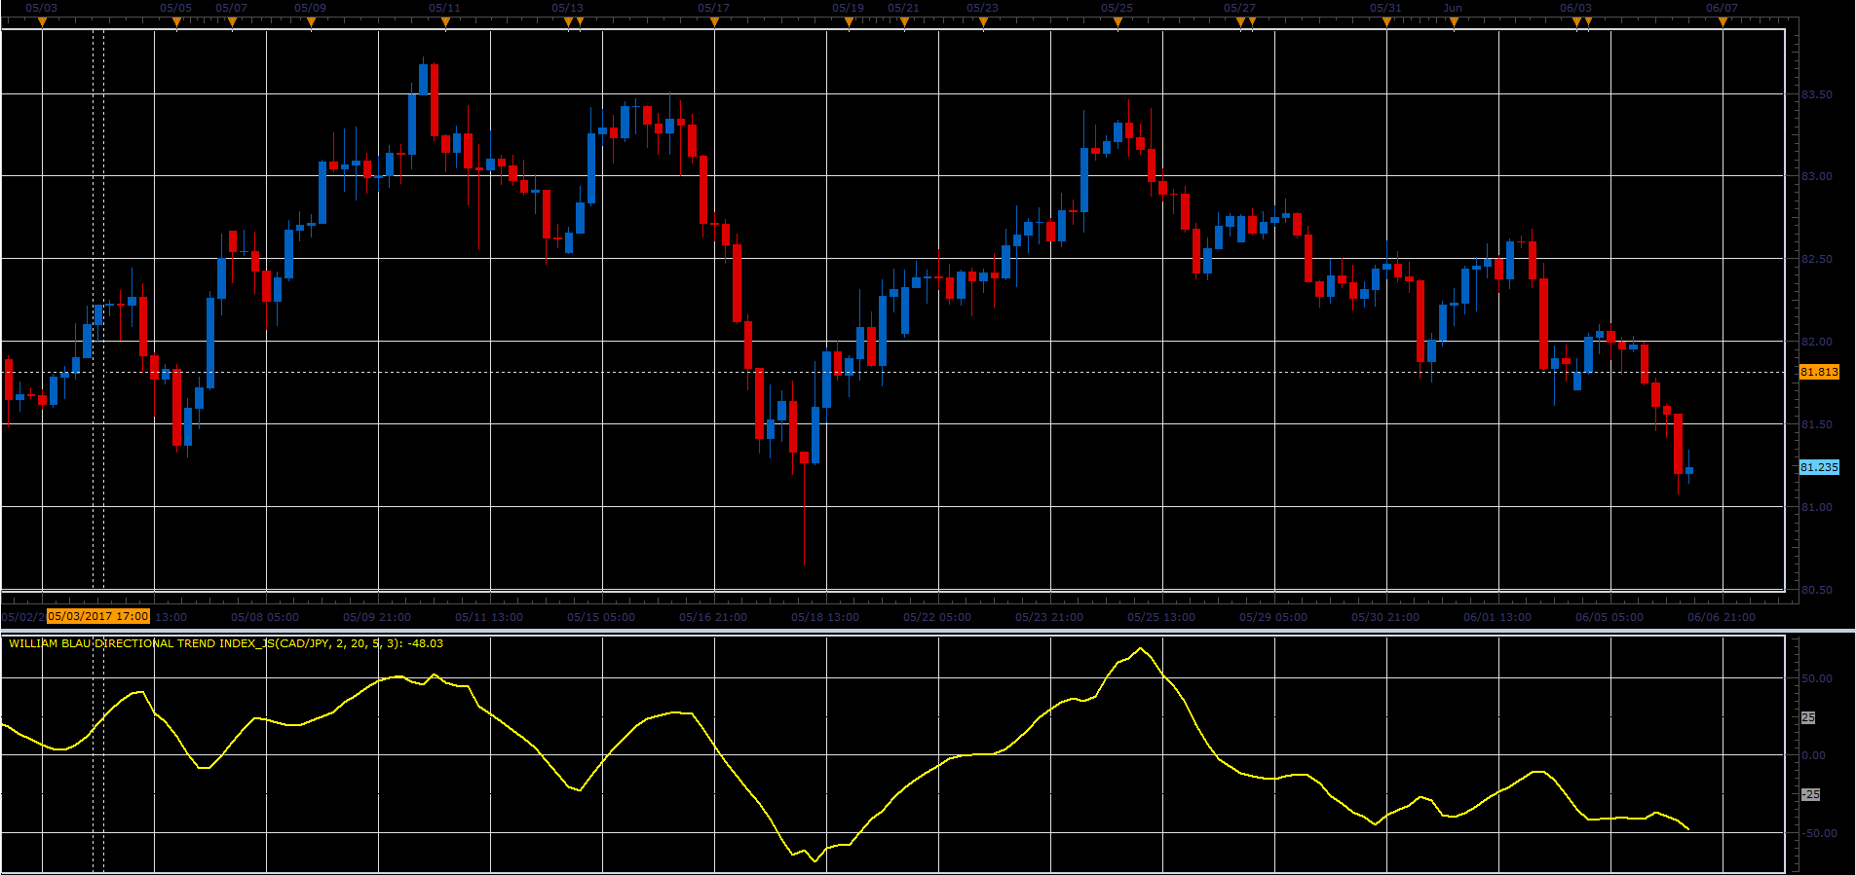
Task: Click the orange triangle marker below 05/21
Action: coord(904,22)
